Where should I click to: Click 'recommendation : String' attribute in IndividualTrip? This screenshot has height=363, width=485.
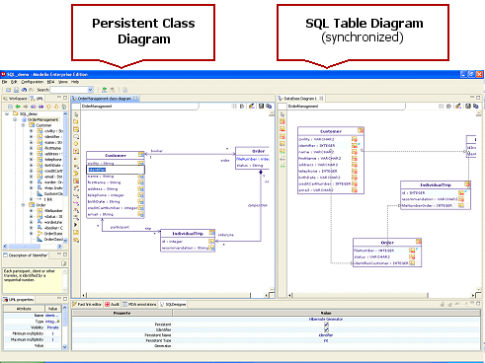pyautogui.click(x=185, y=248)
